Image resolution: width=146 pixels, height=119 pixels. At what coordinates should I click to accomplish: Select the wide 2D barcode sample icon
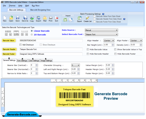[16, 35]
